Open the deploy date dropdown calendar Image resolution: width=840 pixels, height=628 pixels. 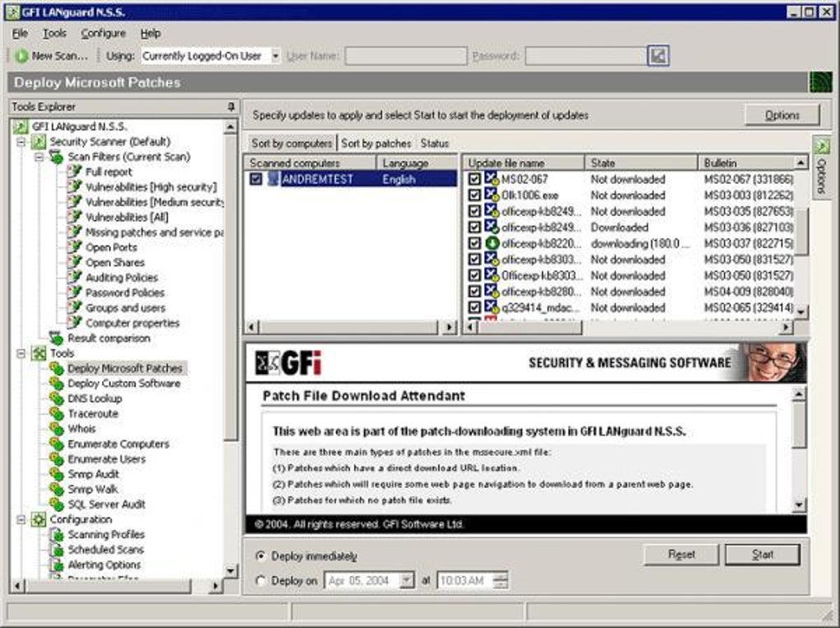tap(407, 580)
